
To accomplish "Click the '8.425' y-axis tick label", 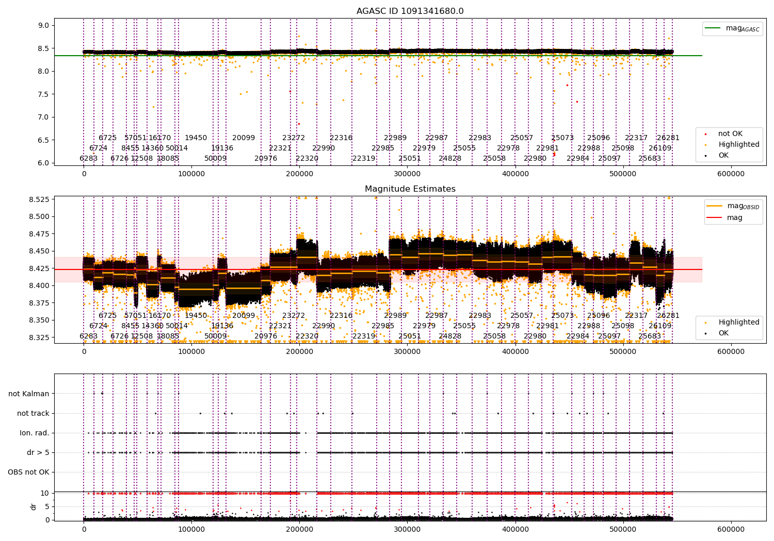I will (39, 268).
